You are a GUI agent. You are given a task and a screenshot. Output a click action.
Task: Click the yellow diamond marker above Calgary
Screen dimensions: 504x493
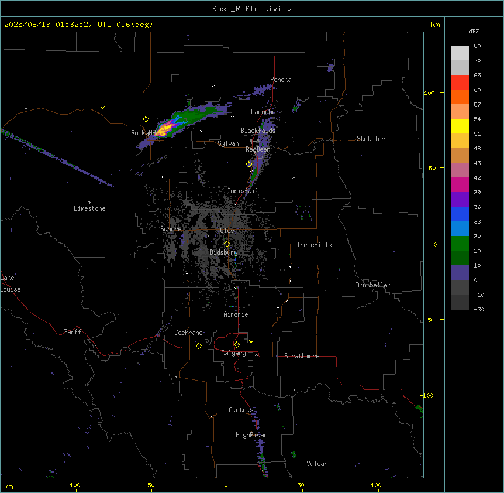[237, 345]
